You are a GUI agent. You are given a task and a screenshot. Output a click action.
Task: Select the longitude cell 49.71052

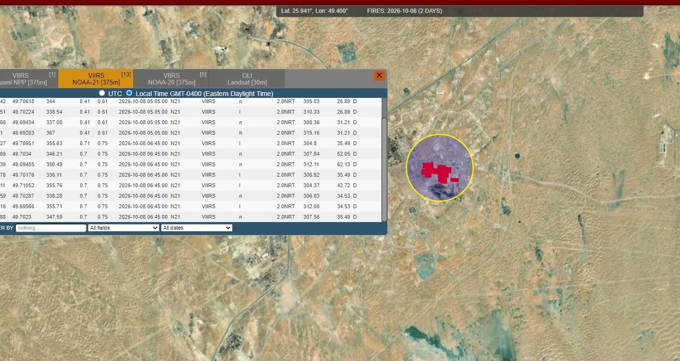coord(23,185)
